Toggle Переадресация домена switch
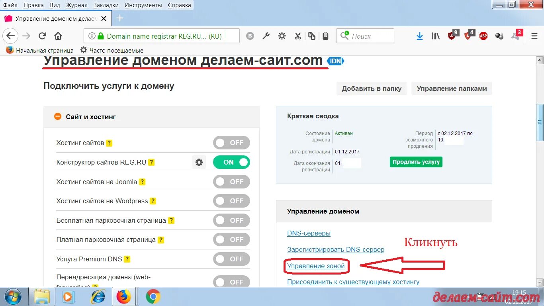Screen dimensions: 544x306 click(x=231, y=281)
